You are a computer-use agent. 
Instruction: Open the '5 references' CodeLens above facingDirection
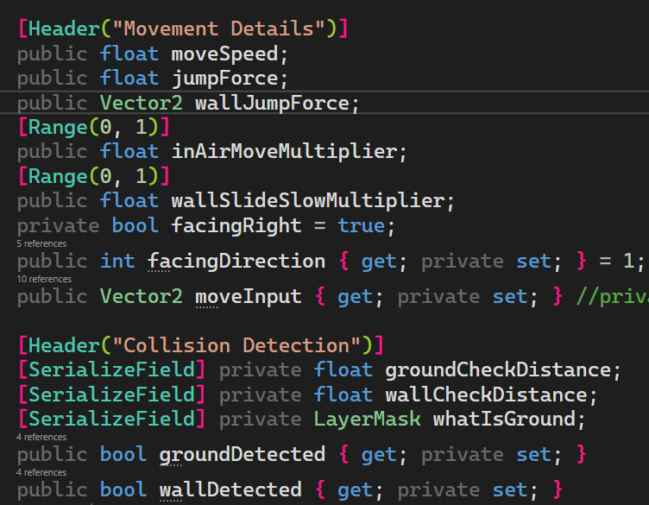41,243
